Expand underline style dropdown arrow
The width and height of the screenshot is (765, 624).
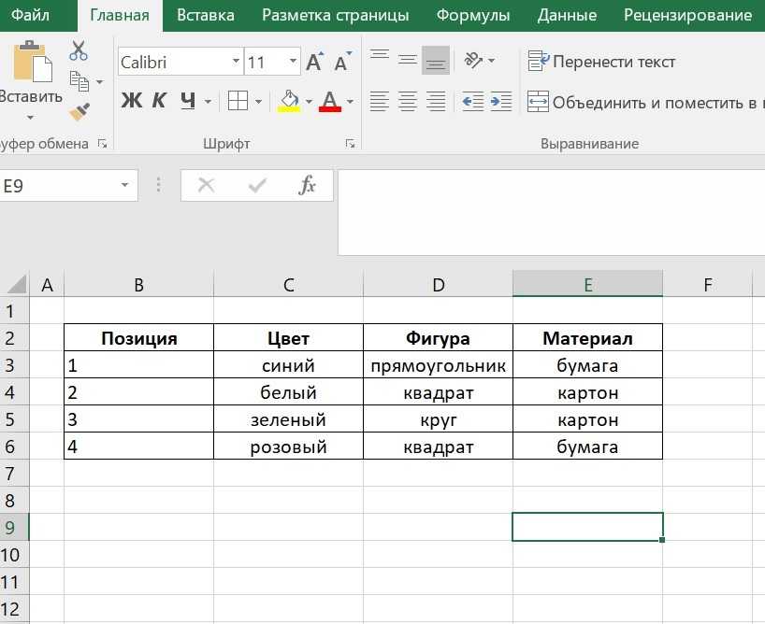tap(208, 102)
